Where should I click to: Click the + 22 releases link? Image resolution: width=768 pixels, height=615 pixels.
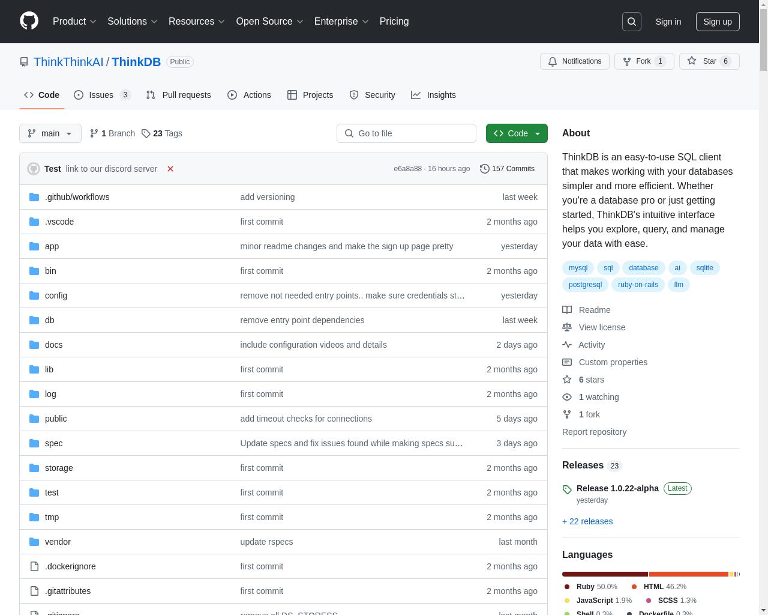[x=587, y=521]
